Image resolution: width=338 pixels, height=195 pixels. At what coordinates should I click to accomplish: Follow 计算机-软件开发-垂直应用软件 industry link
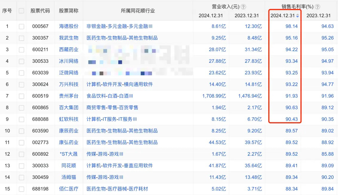click(x=120, y=166)
